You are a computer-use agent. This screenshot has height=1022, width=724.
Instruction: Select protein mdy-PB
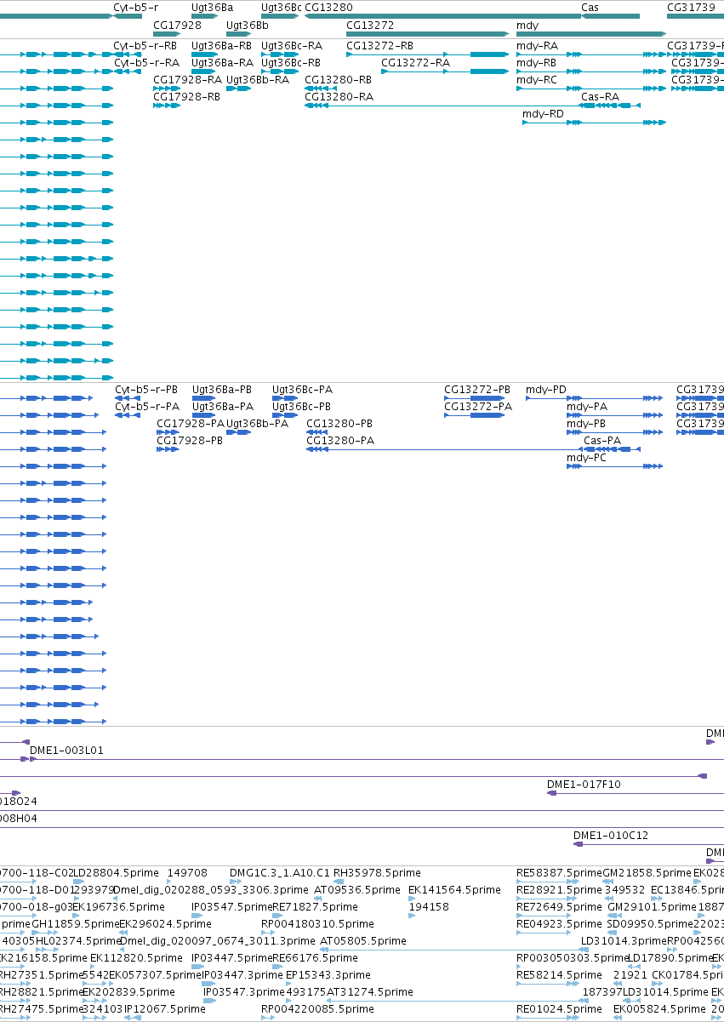click(586, 424)
